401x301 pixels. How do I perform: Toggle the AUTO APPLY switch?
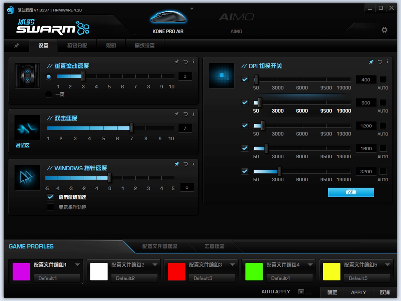[x=304, y=292]
